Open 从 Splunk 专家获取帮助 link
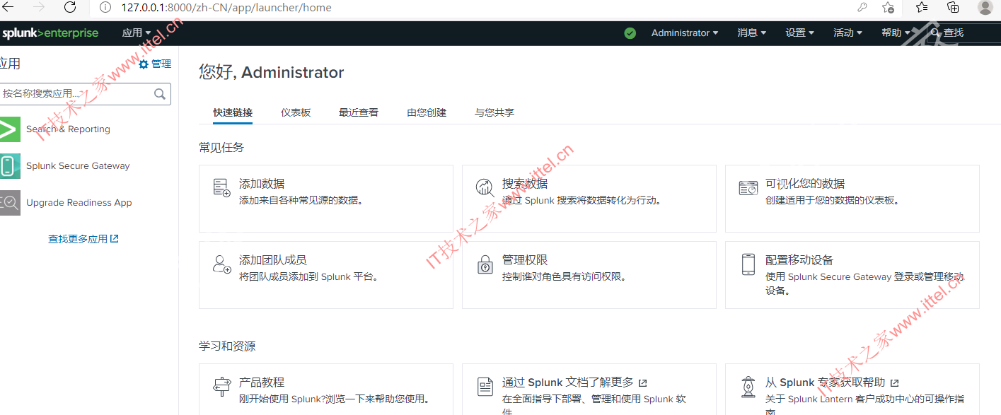This screenshot has width=1001, height=415. point(832,382)
